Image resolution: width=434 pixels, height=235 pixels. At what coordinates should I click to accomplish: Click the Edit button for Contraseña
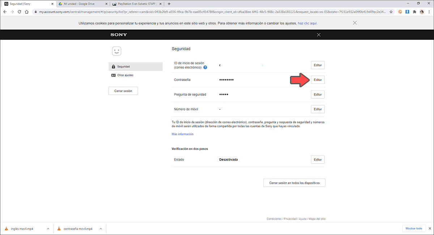(x=318, y=80)
